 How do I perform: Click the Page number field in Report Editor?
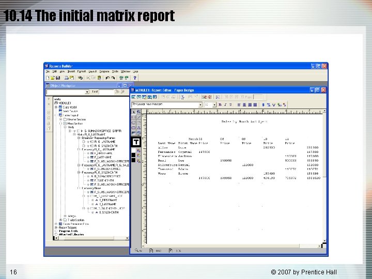(x=258, y=97)
